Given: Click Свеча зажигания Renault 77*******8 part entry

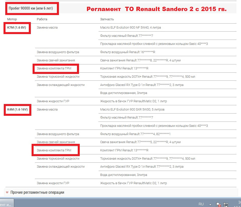Looking at the screenshot, I should pyautogui.click(x=140, y=60).
